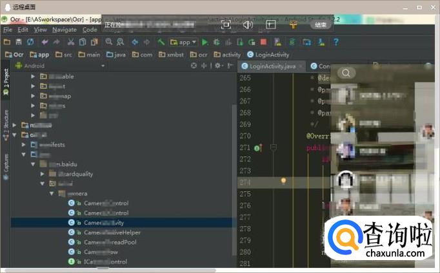Image resolution: width=440 pixels, height=273 pixels.
Task: Click the red Stop button in toolbar
Action: 263,42
